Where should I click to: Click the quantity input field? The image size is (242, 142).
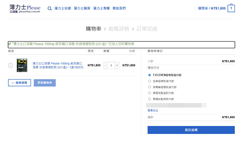[x=111, y=65]
